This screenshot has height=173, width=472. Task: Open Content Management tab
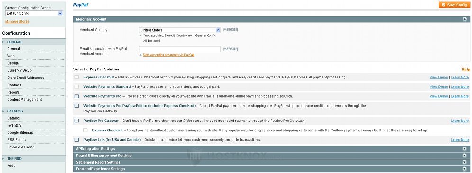click(34, 99)
